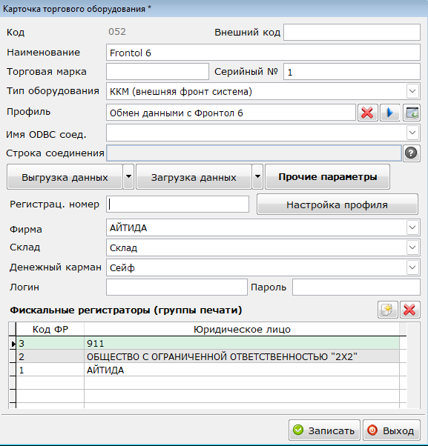Click the Логин input field

pyautogui.click(x=177, y=287)
